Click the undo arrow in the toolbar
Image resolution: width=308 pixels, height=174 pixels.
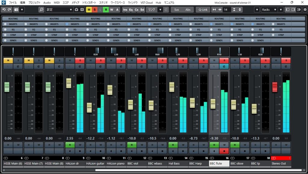point(4,10)
